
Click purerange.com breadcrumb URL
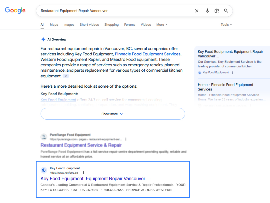click(86, 139)
